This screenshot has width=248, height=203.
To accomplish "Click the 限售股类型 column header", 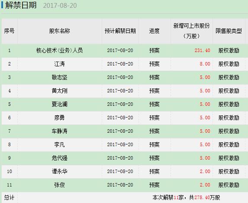I will [x=229, y=31].
